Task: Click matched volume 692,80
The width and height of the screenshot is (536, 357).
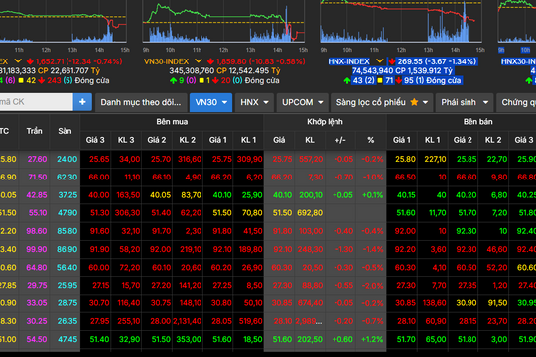Action: click(310, 213)
